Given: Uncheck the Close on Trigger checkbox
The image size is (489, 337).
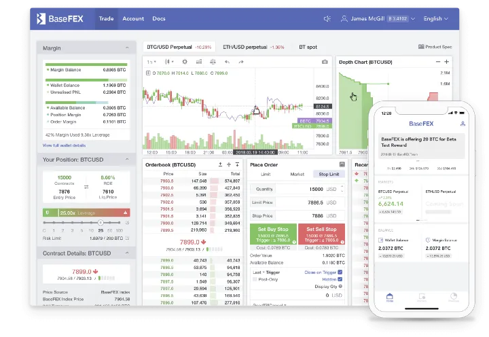Looking at the screenshot, I should [340, 272].
